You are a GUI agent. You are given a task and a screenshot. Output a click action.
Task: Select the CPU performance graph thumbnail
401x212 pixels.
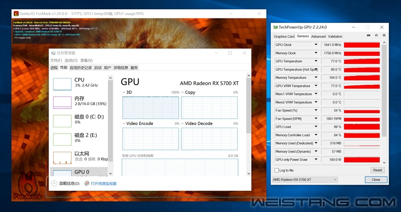62,84
